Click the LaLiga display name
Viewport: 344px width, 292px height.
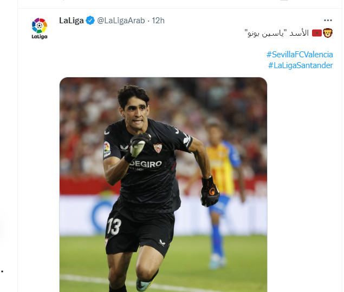pos(72,21)
